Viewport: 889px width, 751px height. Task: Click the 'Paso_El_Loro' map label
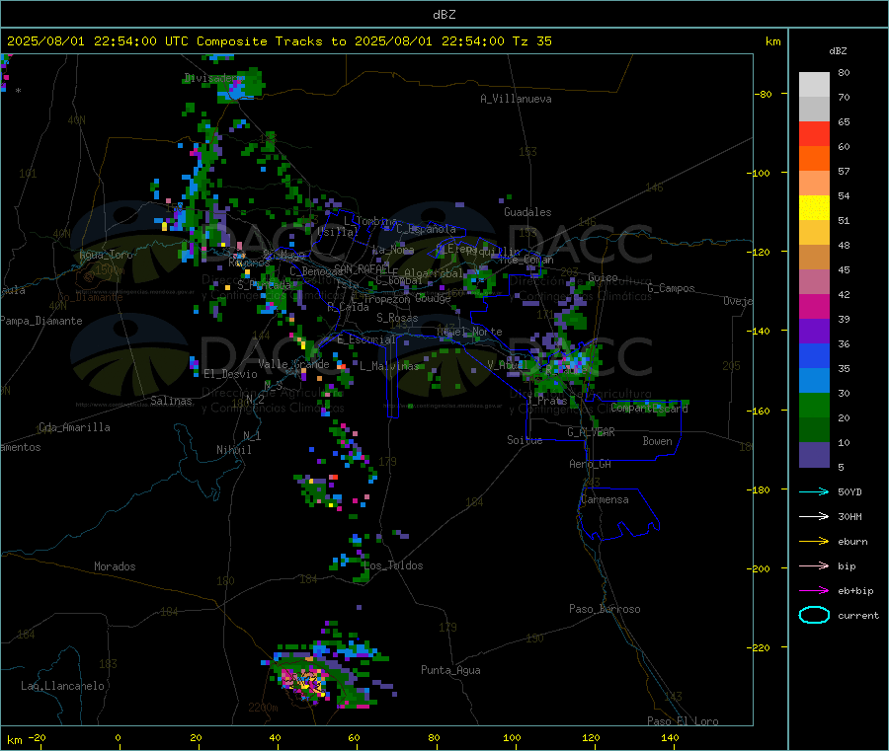point(683,721)
